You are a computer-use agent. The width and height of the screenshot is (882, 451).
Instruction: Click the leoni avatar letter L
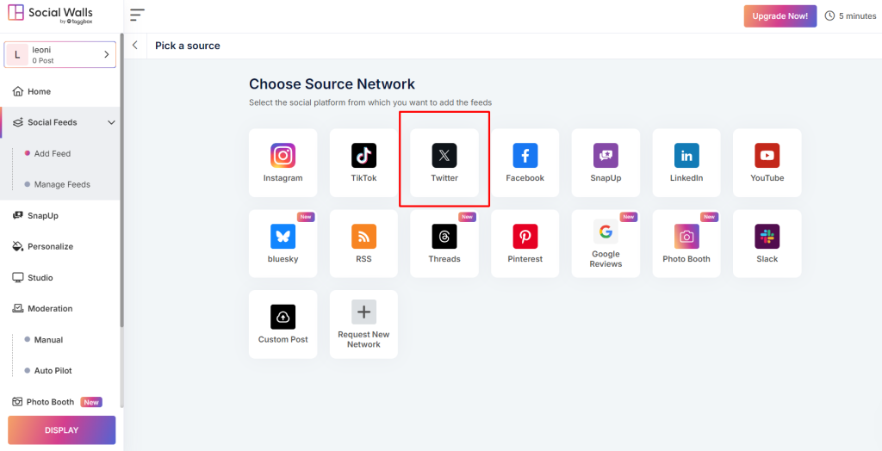click(x=17, y=54)
